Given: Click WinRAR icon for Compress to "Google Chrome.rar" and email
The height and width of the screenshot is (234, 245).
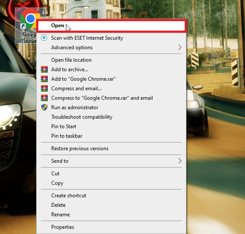Looking at the screenshot, I should [44, 98].
